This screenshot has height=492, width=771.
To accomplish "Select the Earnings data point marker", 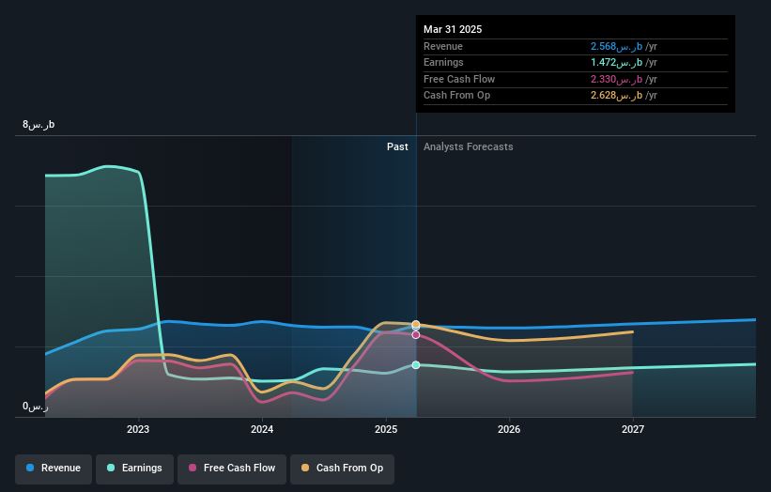I will (416, 364).
